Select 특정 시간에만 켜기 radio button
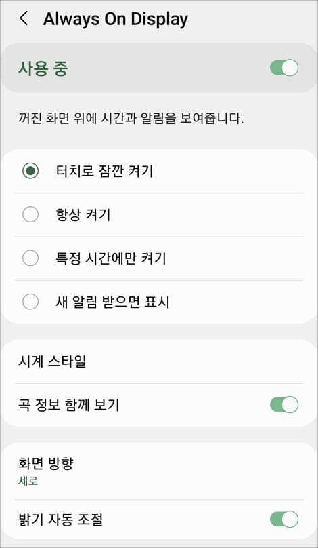 [30, 258]
